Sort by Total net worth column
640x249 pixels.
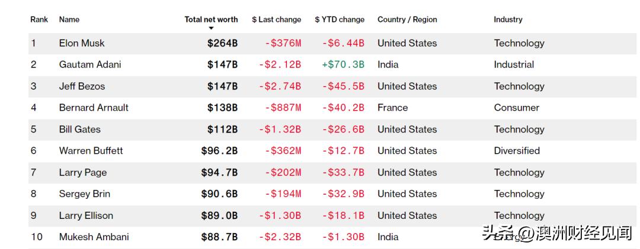pyautogui.click(x=211, y=20)
